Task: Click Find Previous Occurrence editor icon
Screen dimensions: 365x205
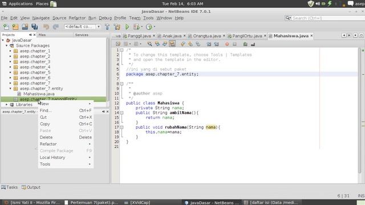Action: pyautogui.click(x=157, y=44)
